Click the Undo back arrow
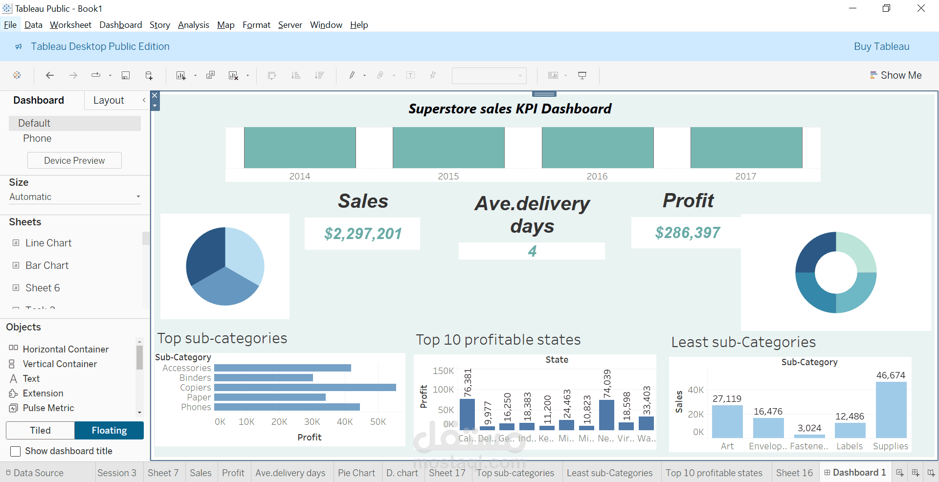 (49, 75)
